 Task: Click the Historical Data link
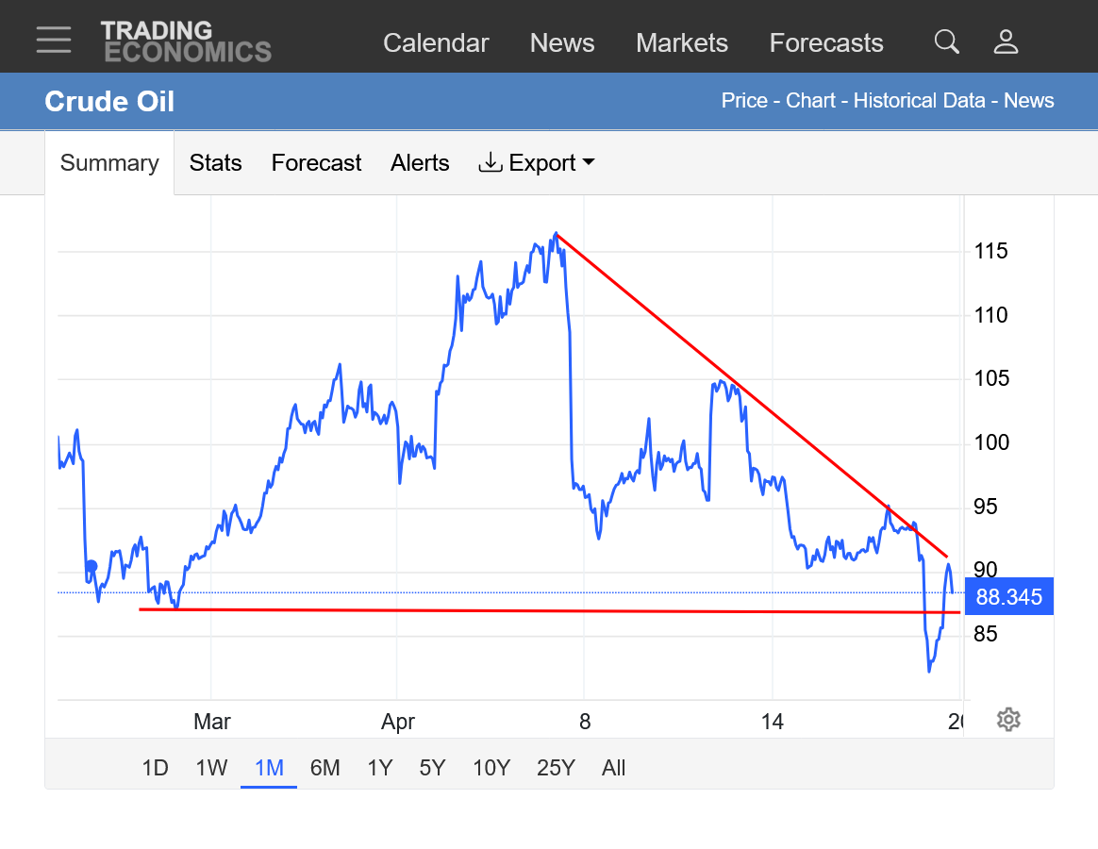click(x=920, y=101)
